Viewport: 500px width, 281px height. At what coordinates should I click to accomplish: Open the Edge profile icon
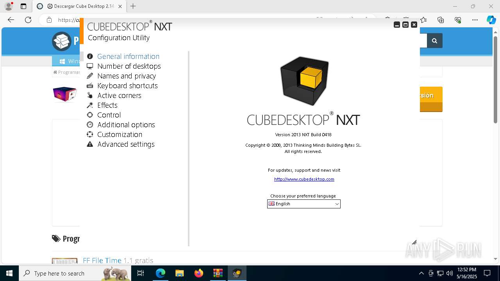coord(9,6)
